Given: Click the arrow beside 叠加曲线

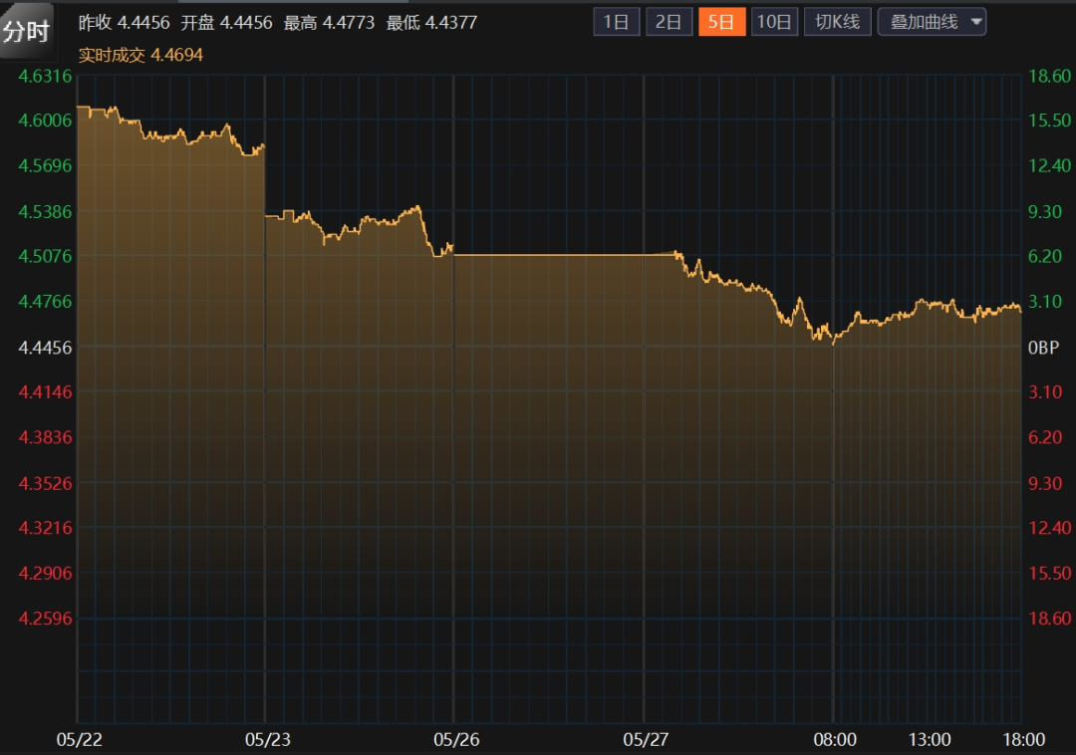Looking at the screenshot, I should pyautogui.click(x=974, y=22).
